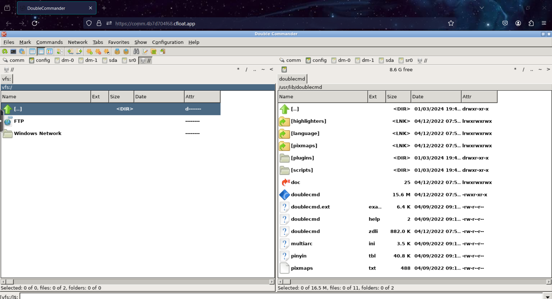Sort right panel by Size column
Viewport: 552px width, 299px height.
click(x=398, y=96)
